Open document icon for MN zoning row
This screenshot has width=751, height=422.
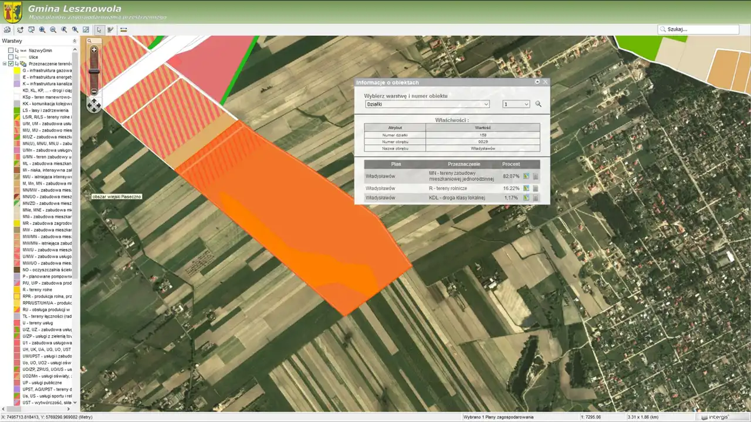tap(536, 176)
